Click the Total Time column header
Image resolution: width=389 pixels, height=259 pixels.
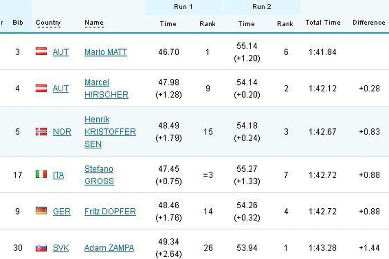tap(323, 23)
